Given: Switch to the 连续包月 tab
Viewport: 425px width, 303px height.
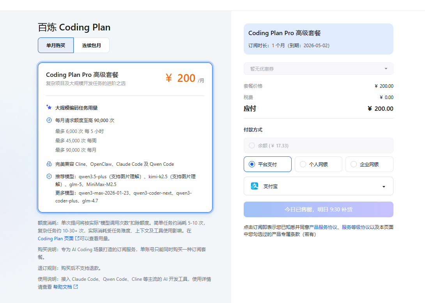Looking at the screenshot, I should 92,45.
